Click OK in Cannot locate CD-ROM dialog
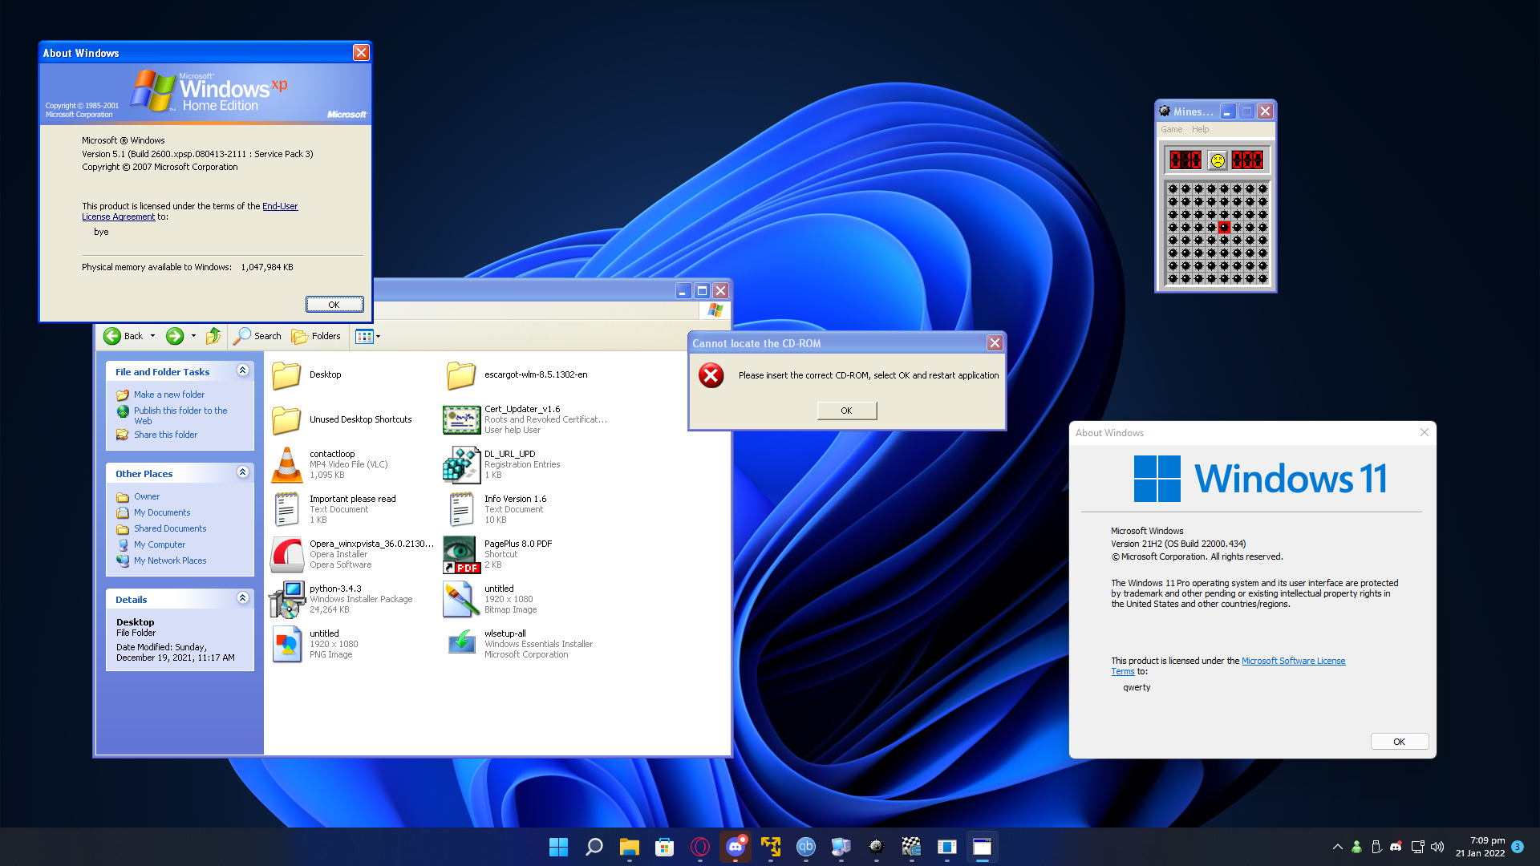This screenshot has width=1540, height=866. [847, 411]
